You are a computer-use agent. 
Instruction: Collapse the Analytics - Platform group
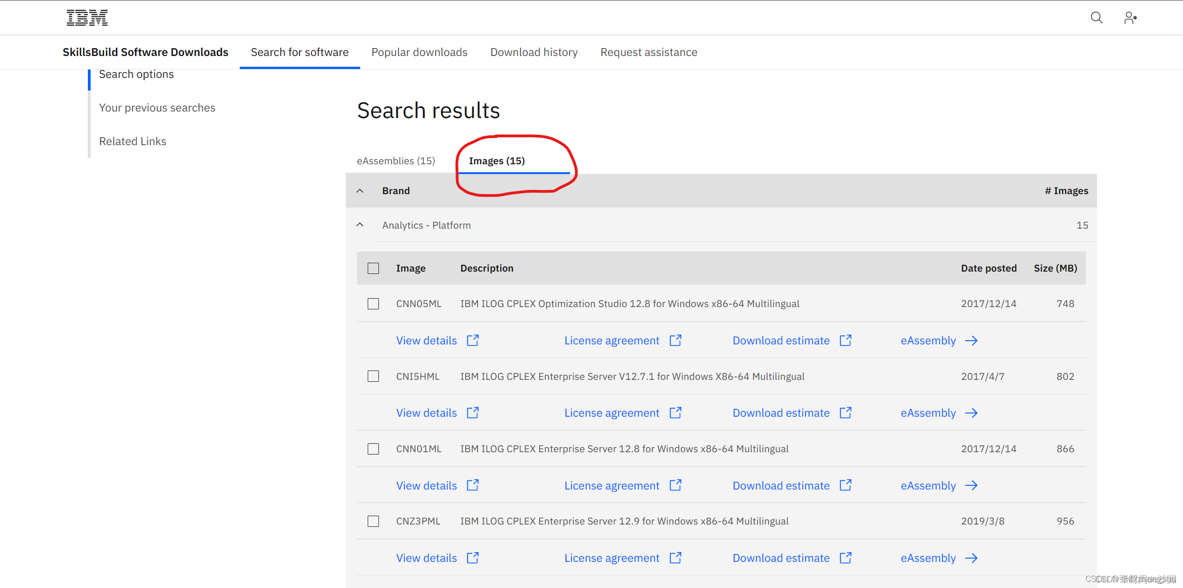(360, 225)
